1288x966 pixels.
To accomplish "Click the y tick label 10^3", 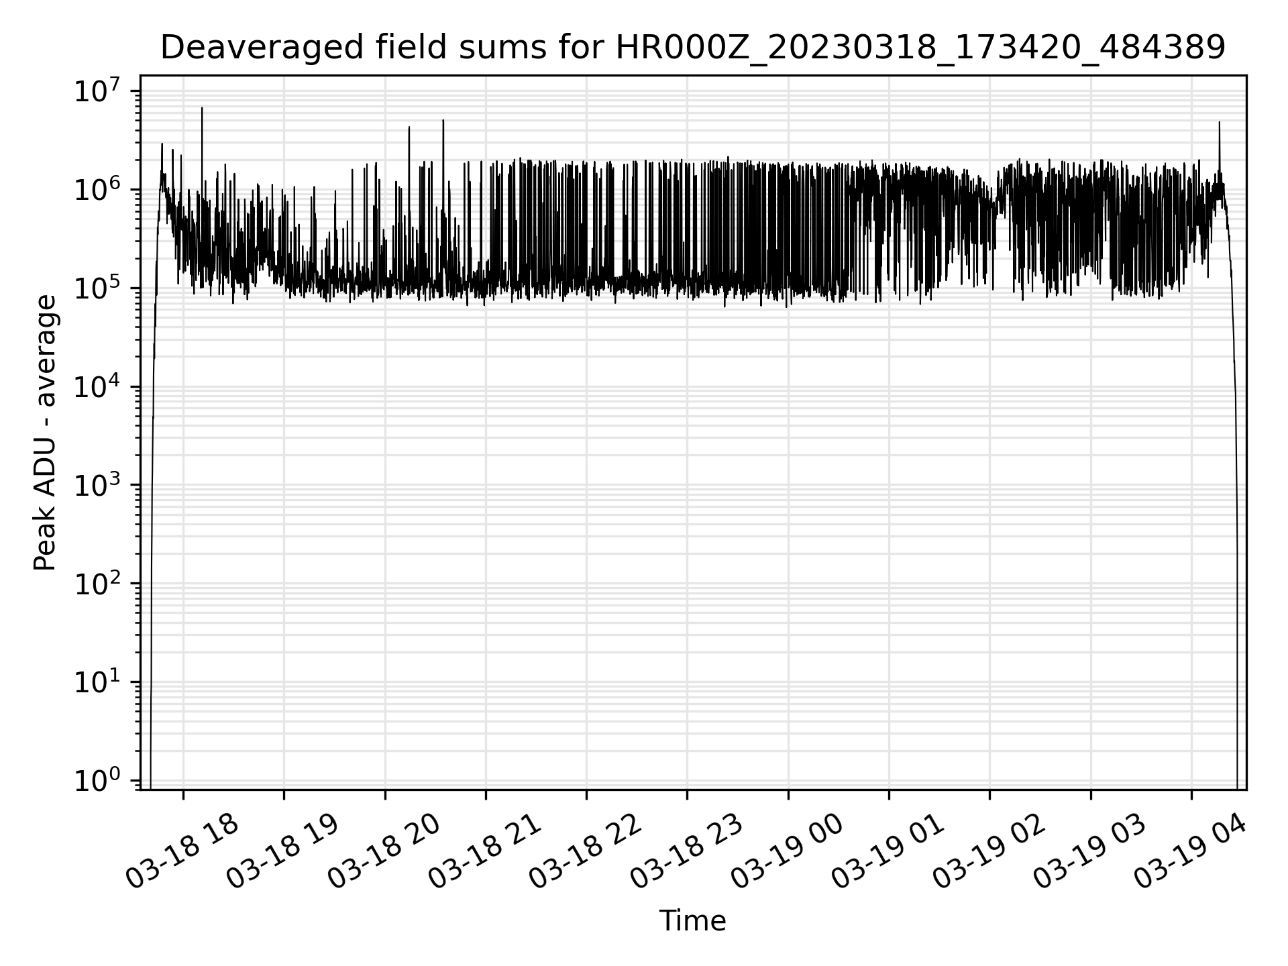I will [x=96, y=484].
